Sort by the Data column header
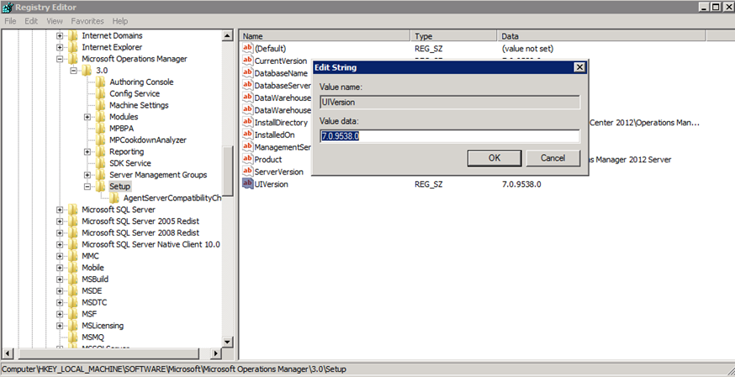 [602, 36]
